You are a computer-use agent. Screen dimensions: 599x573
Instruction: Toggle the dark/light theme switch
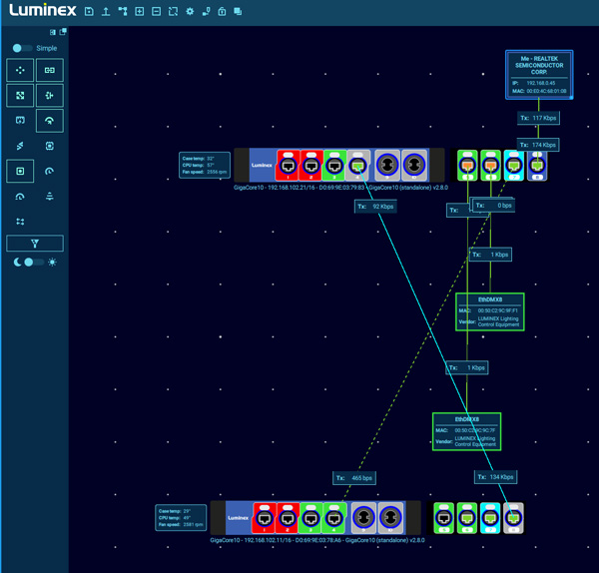click(x=34, y=263)
